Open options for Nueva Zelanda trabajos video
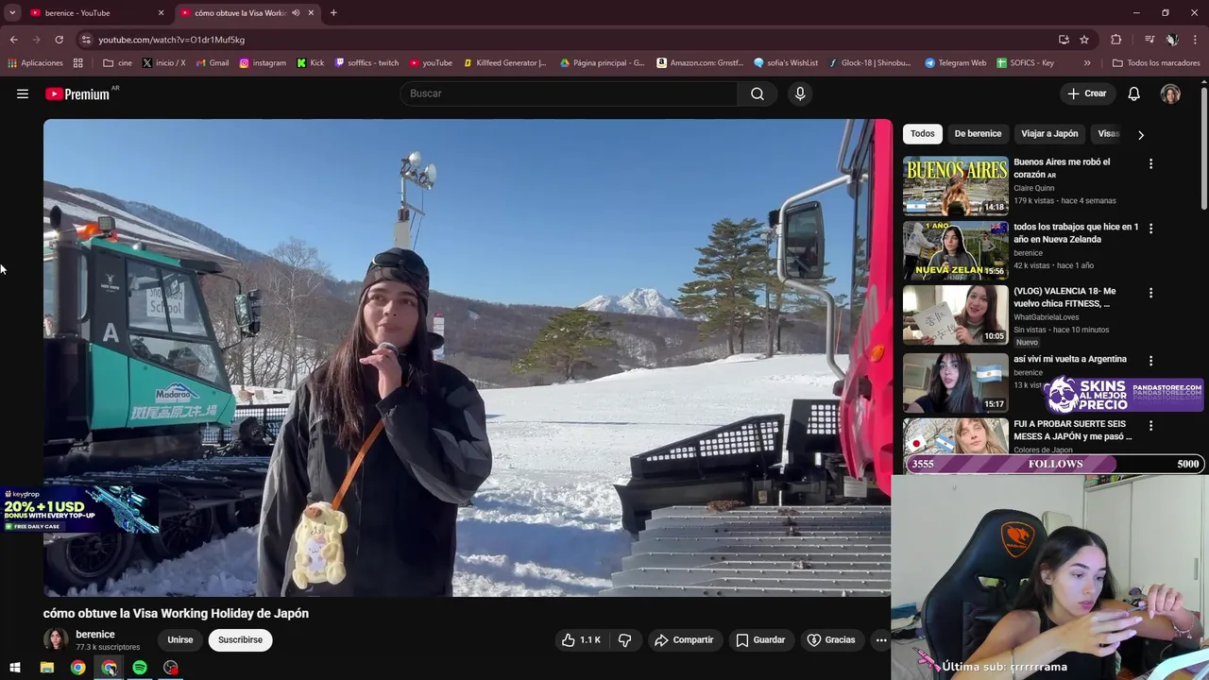 click(x=1150, y=229)
